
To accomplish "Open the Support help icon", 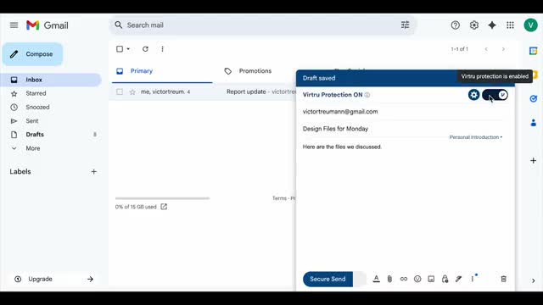I will [455, 25].
